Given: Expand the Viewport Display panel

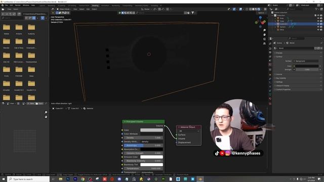Looking at the screenshot, I should [282, 85].
